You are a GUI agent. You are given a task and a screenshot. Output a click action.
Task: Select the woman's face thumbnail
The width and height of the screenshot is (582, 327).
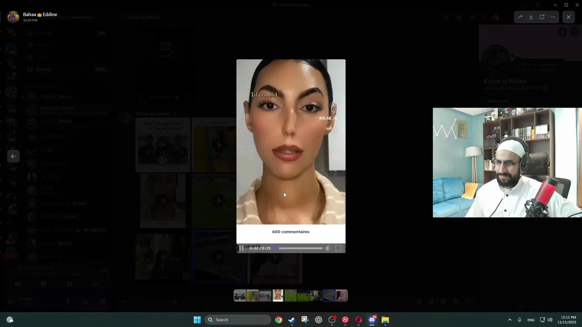(x=278, y=296)
